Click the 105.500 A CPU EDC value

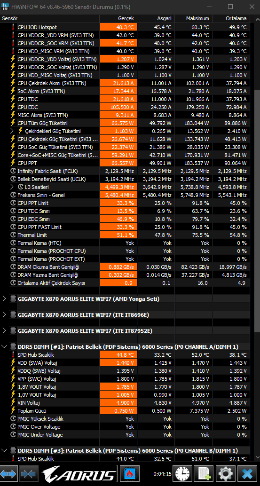pyautogui.click(x=122, y=107)
